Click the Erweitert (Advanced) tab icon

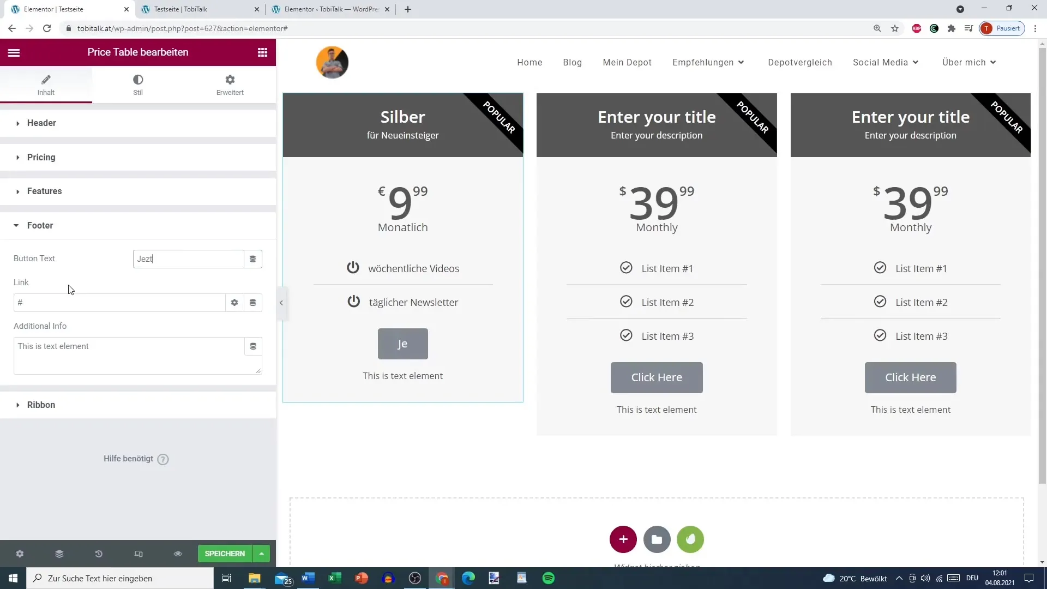click(231, 80)
